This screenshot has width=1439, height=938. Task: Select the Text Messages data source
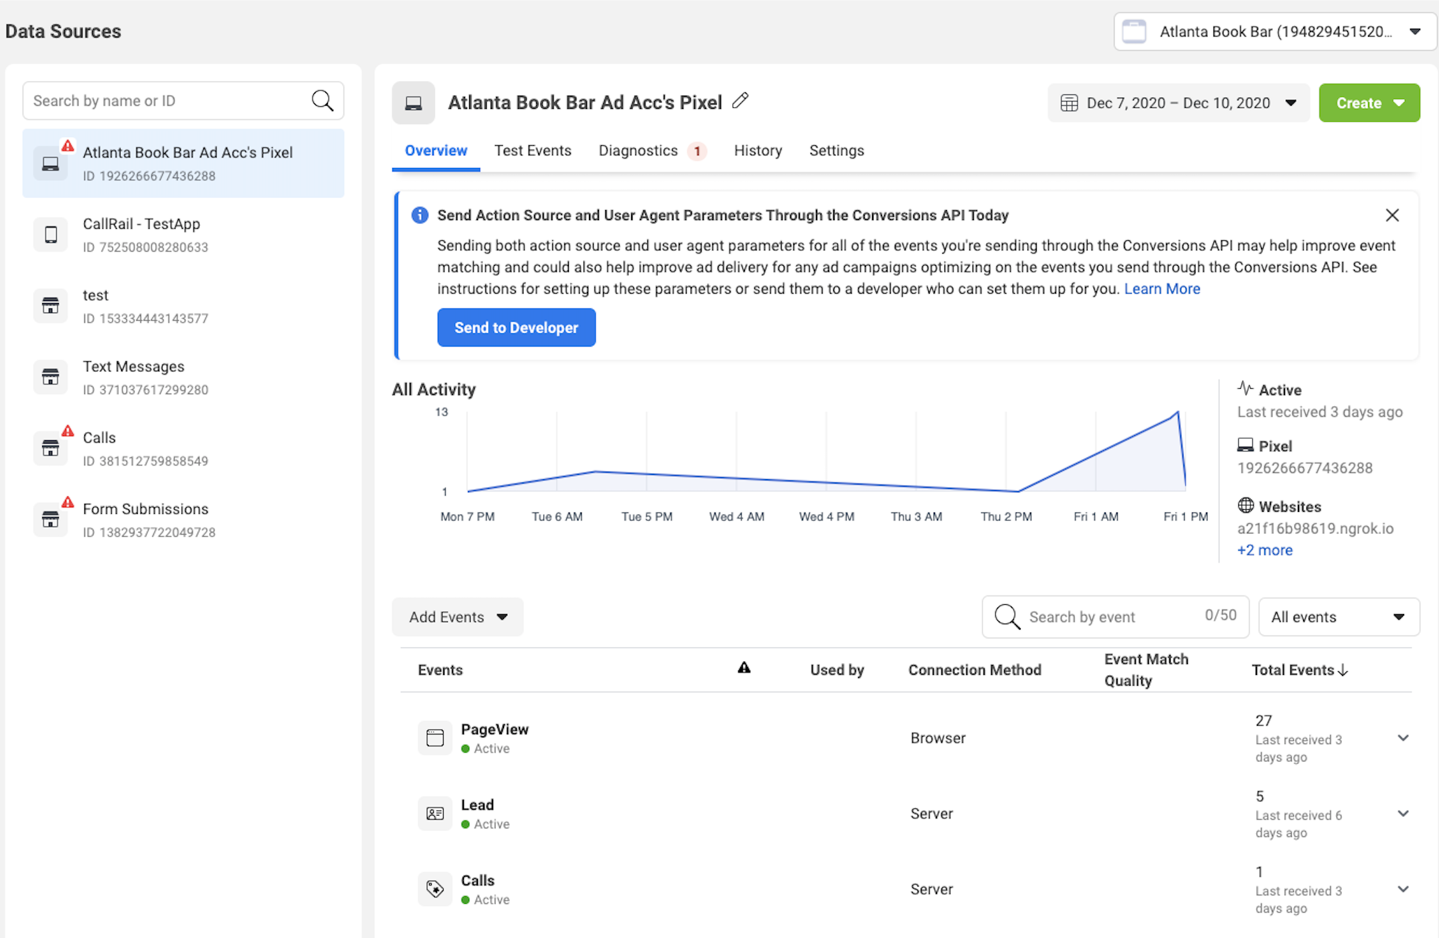point(183,377)
